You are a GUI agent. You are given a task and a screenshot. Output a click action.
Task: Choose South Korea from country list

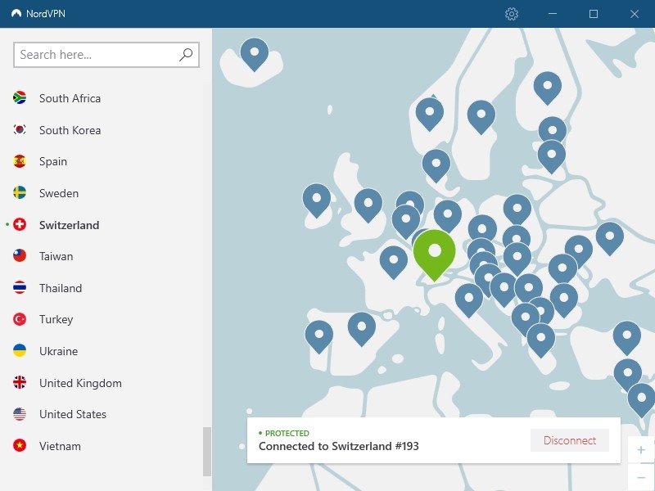point(70,130)
